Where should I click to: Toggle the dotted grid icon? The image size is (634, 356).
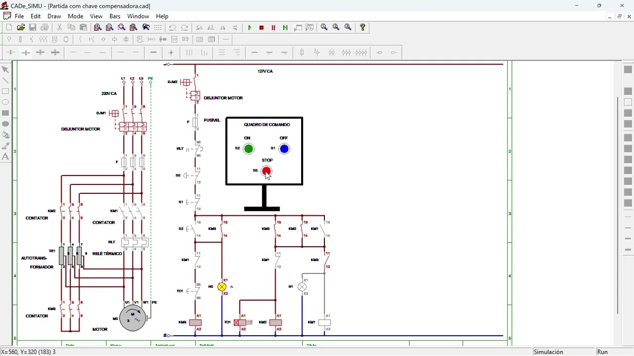(x=158, y=28)
